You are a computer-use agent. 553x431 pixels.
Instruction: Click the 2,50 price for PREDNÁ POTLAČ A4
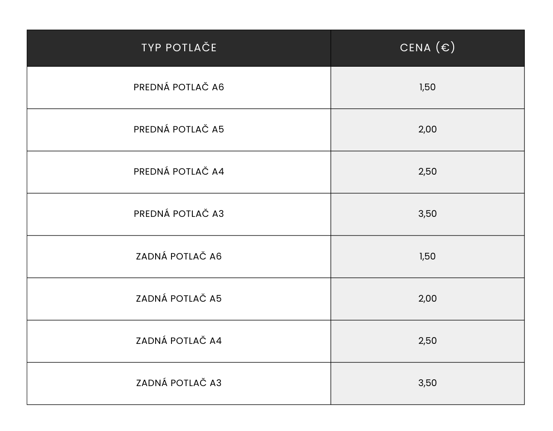(x=427, y=172)
